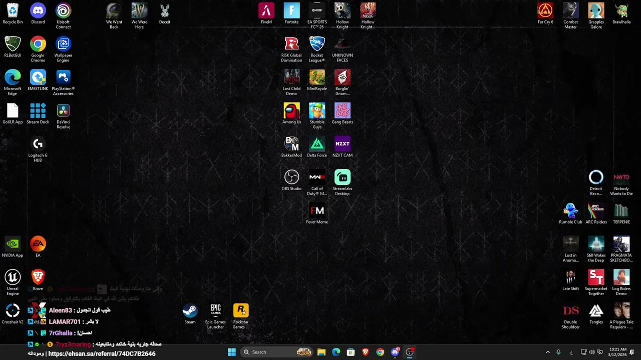Open NZXT CAM shortcut
This screenshot has width=641, height=360.
[x=343, y=147]
